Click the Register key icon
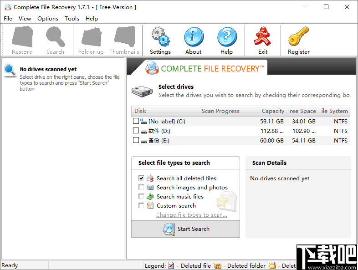This screenshot has width=358, height=270. click(298, 36)
